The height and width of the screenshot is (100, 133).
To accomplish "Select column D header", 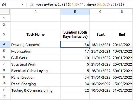I will click(x=122, y=12).
